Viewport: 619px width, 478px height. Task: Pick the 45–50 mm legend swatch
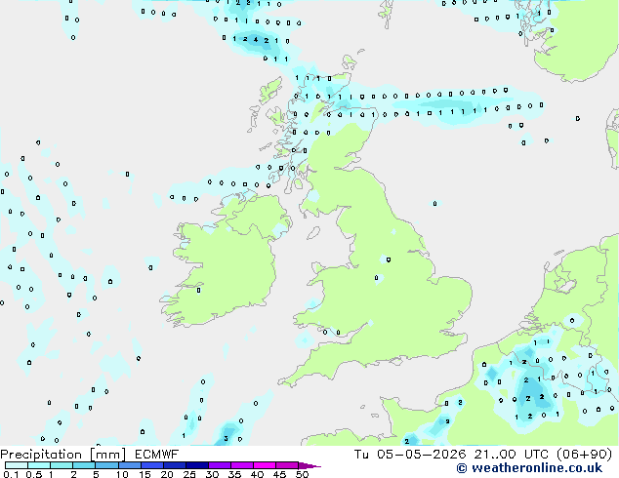click(x=287, y=465)
